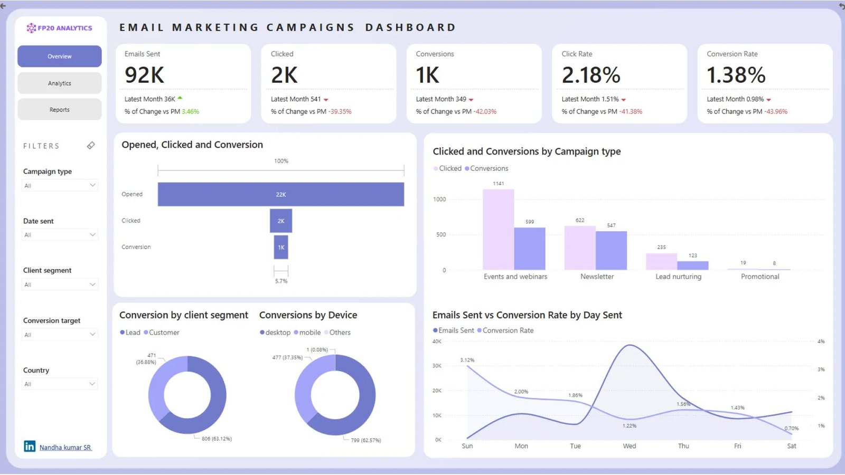
Task: Select the Opened 22K funnel bar
Action: [x=281, y=194]
